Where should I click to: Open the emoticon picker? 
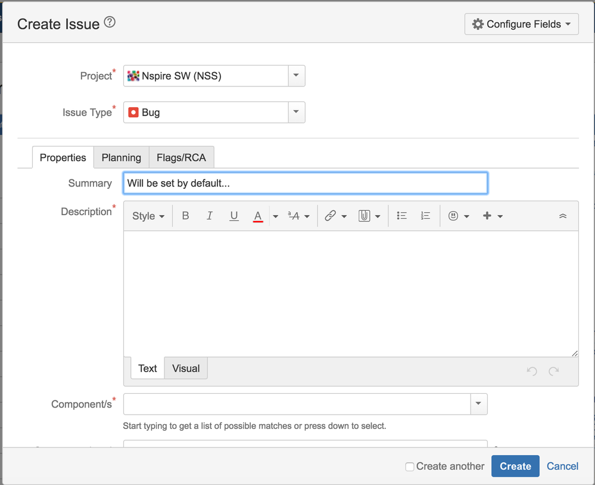click(454, 216)
